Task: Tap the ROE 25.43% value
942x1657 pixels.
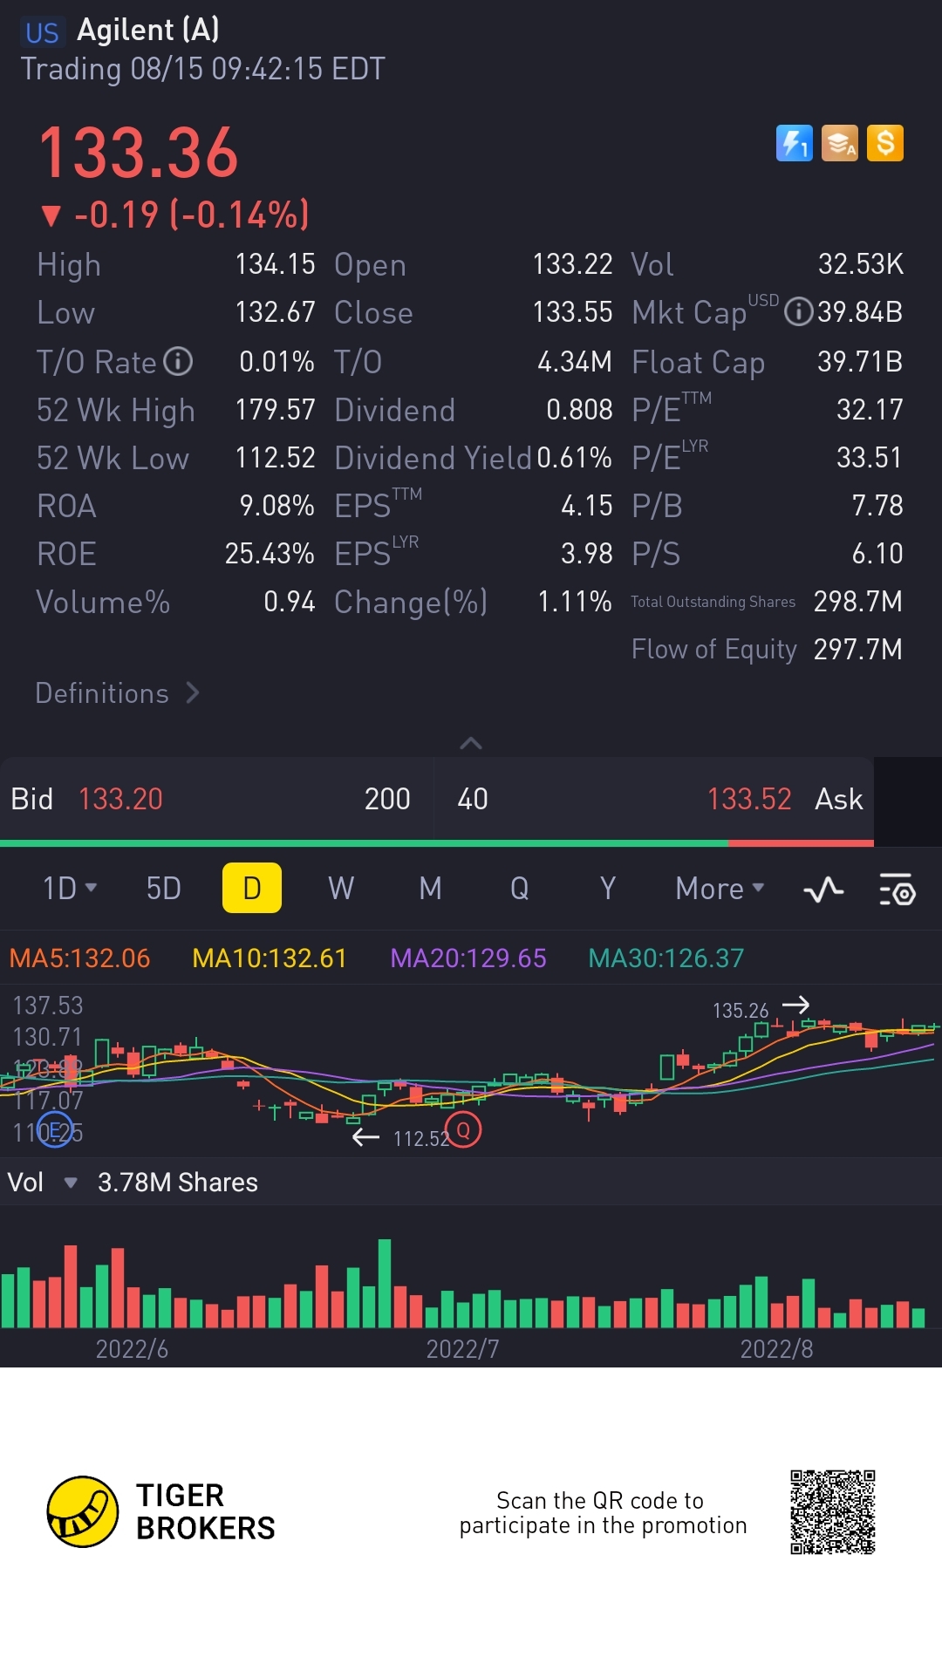Action: [x=270, y=554]
